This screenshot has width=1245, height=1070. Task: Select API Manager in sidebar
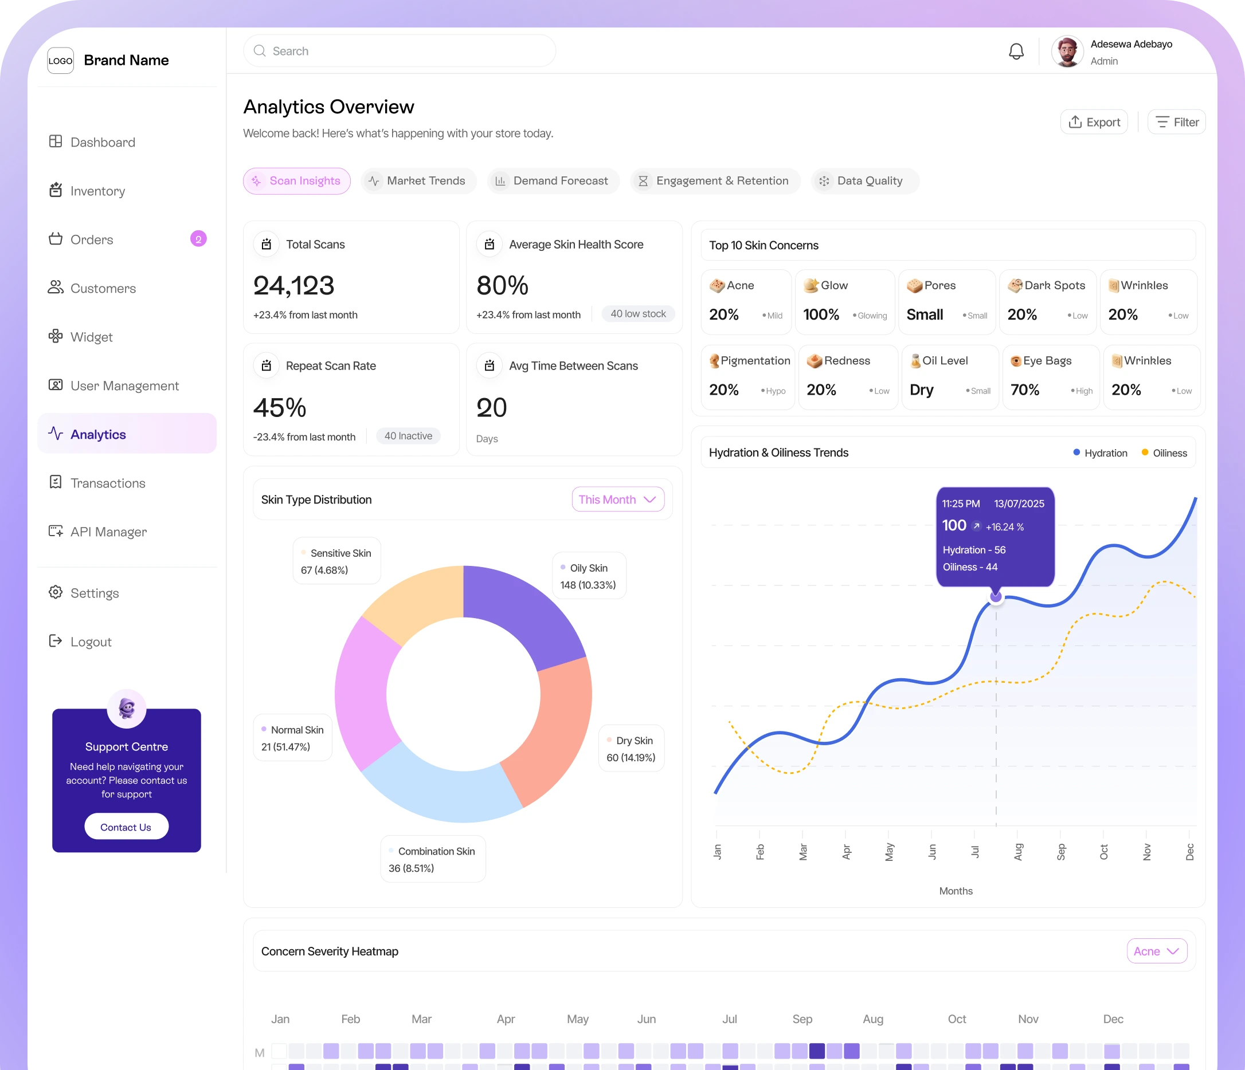(x=108, y=532)
